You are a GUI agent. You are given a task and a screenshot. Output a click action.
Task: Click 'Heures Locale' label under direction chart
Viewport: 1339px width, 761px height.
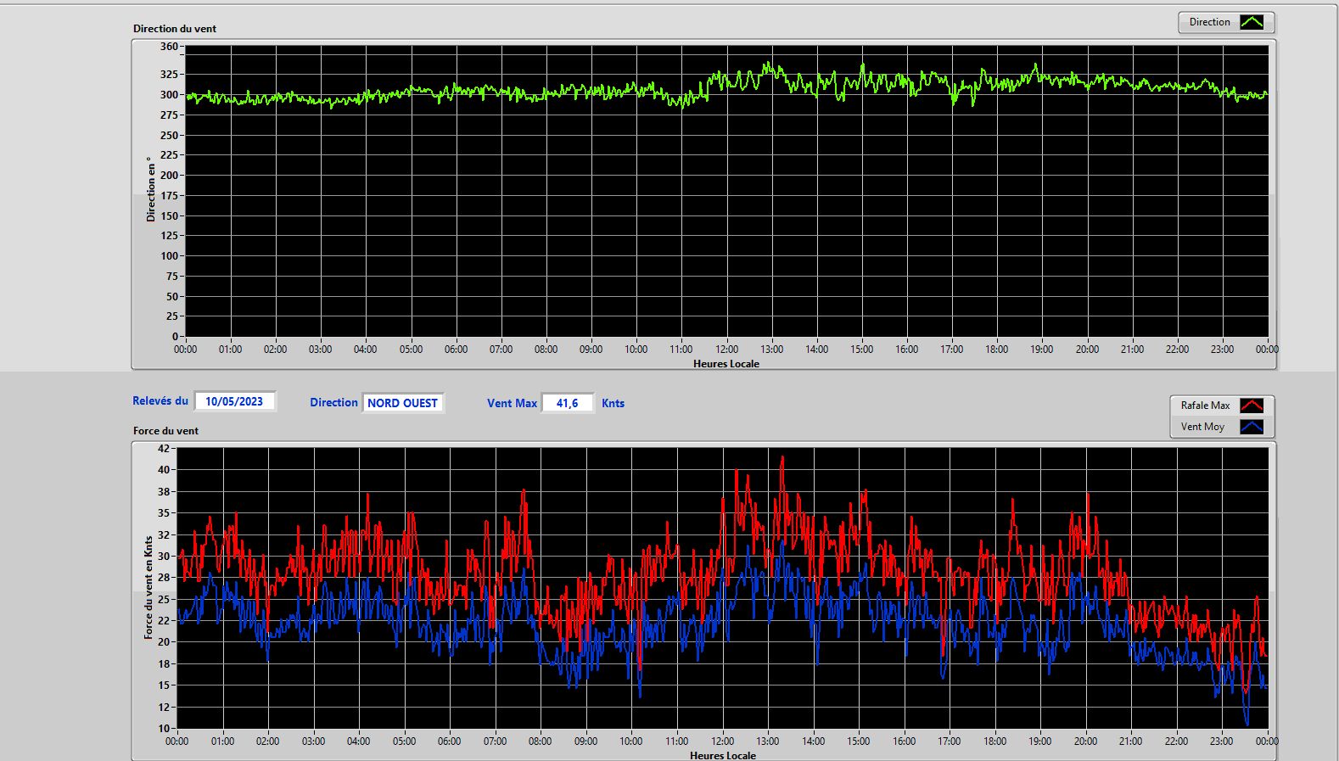(726, 364)
